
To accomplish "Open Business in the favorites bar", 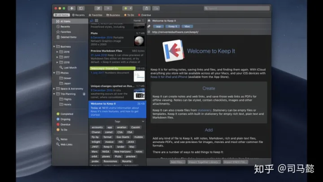I will click(x=113, y=15).
